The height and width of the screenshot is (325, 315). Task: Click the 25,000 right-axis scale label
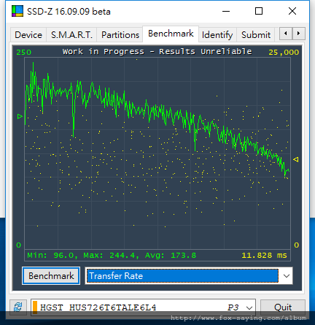284,52
